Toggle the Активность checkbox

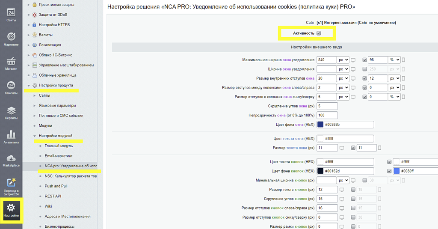(319, 33)
